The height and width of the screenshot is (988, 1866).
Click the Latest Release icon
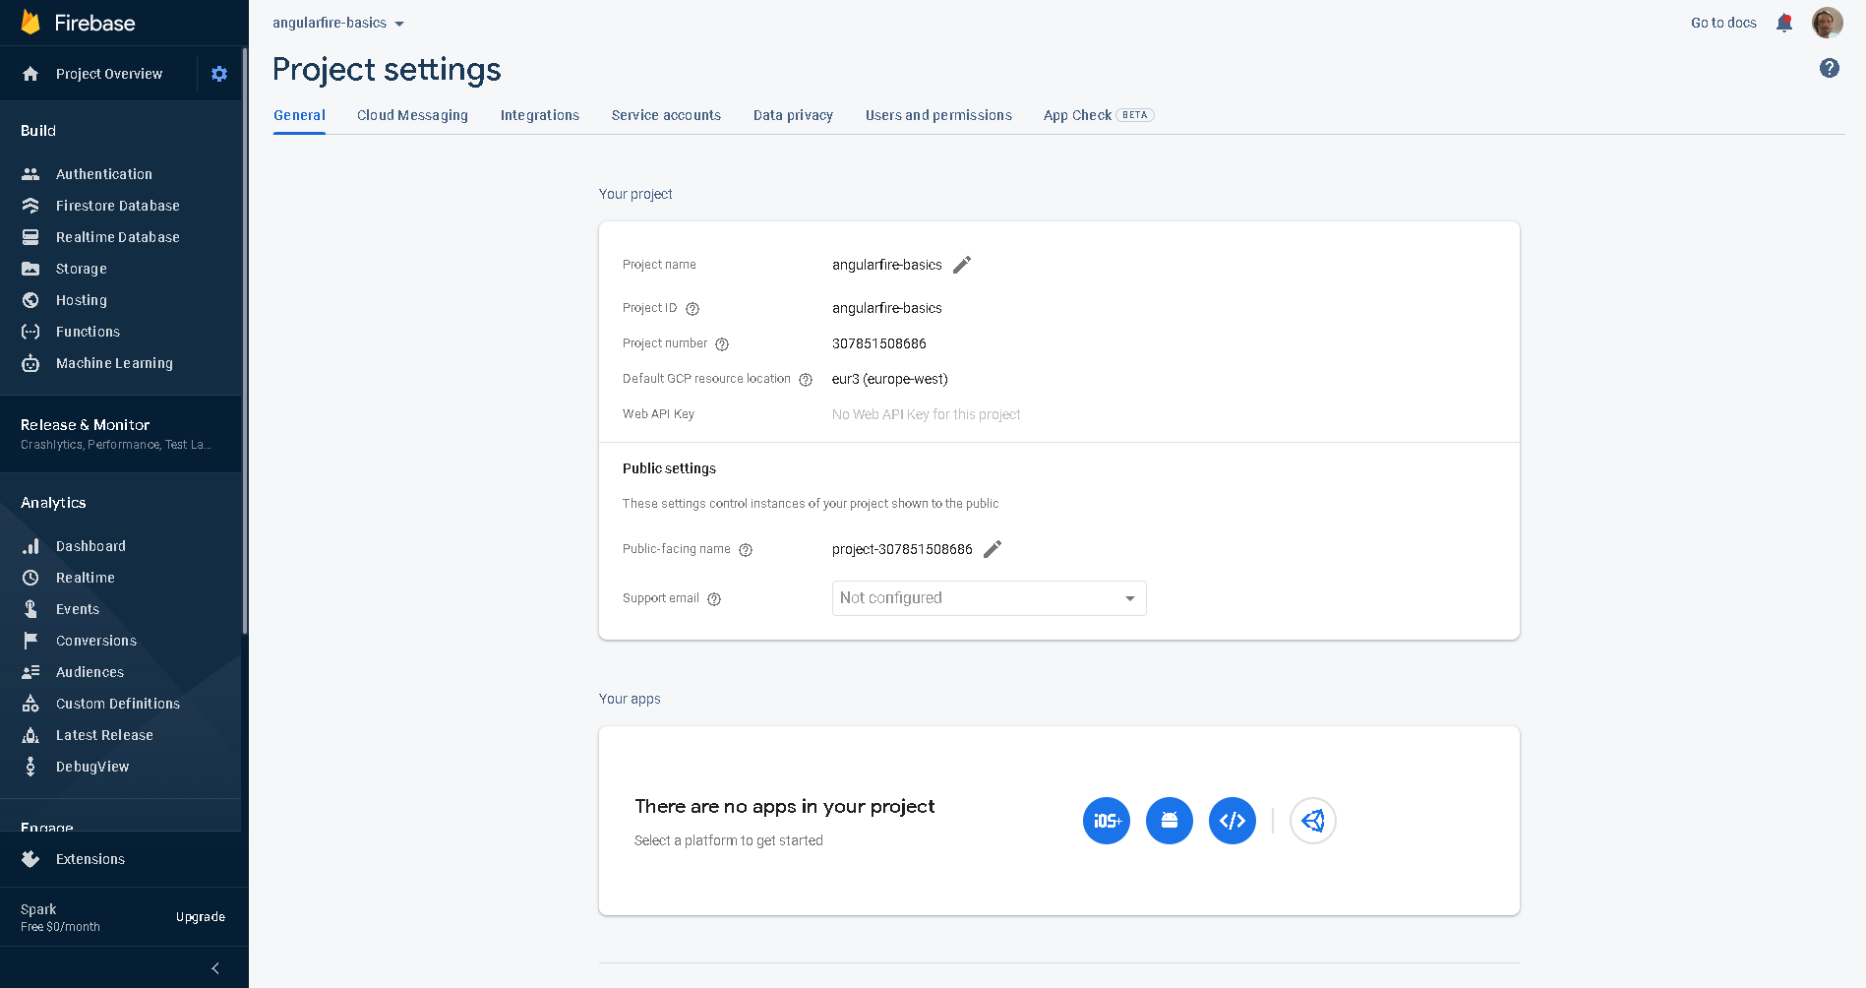tap(30, 735)
